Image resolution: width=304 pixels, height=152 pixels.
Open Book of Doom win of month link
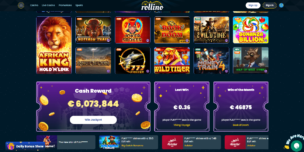pyautogui.click(x=241, y=125)
